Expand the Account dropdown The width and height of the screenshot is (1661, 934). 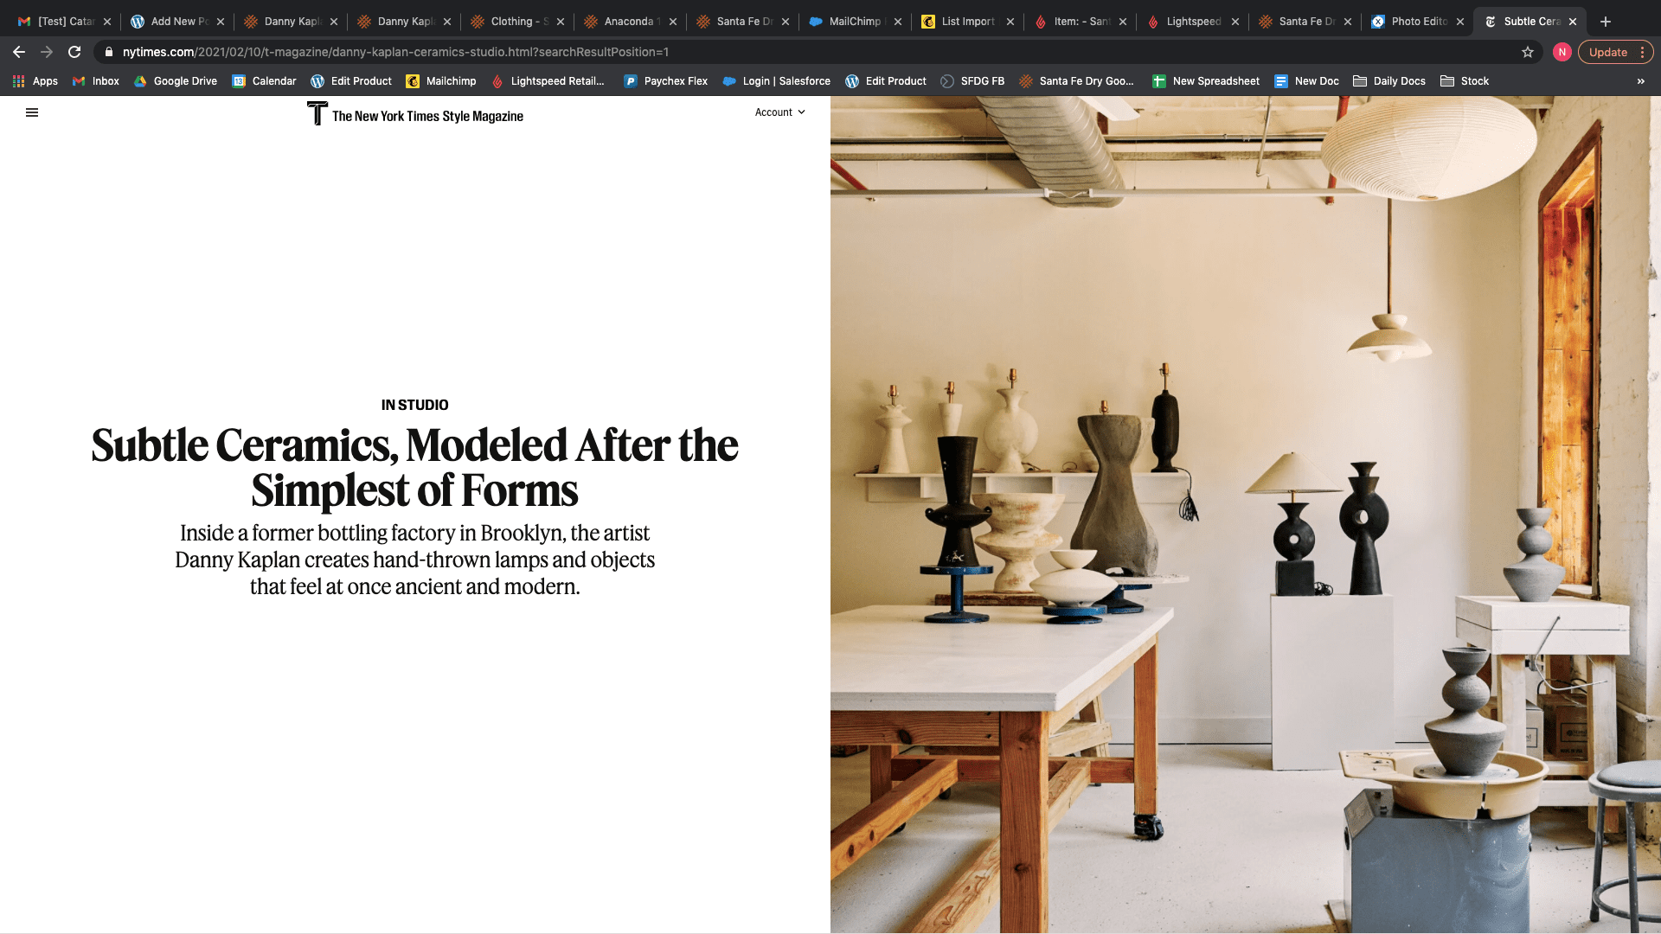coord(780,112)
